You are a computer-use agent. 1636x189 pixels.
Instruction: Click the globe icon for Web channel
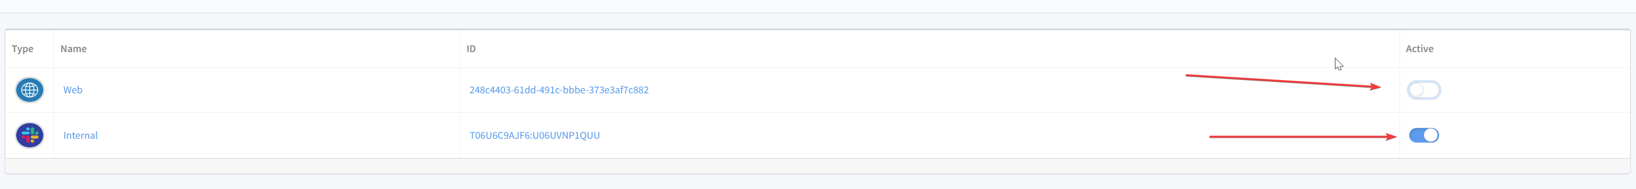[30, 90]
